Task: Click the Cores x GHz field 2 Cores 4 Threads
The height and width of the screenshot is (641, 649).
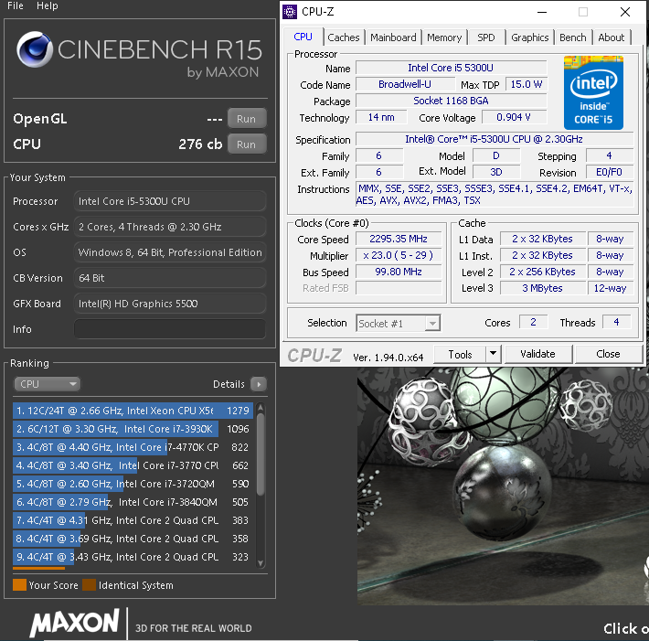Action: [x=170, y=227]
